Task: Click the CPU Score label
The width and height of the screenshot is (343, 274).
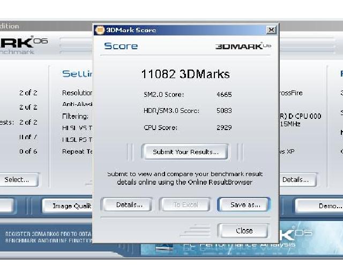Action: click(160, 127)
